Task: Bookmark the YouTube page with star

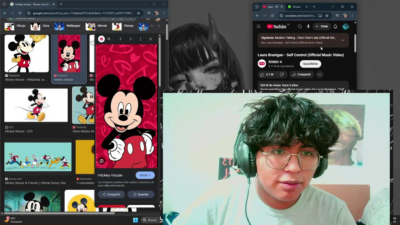Action: click(x=327, y=16)
